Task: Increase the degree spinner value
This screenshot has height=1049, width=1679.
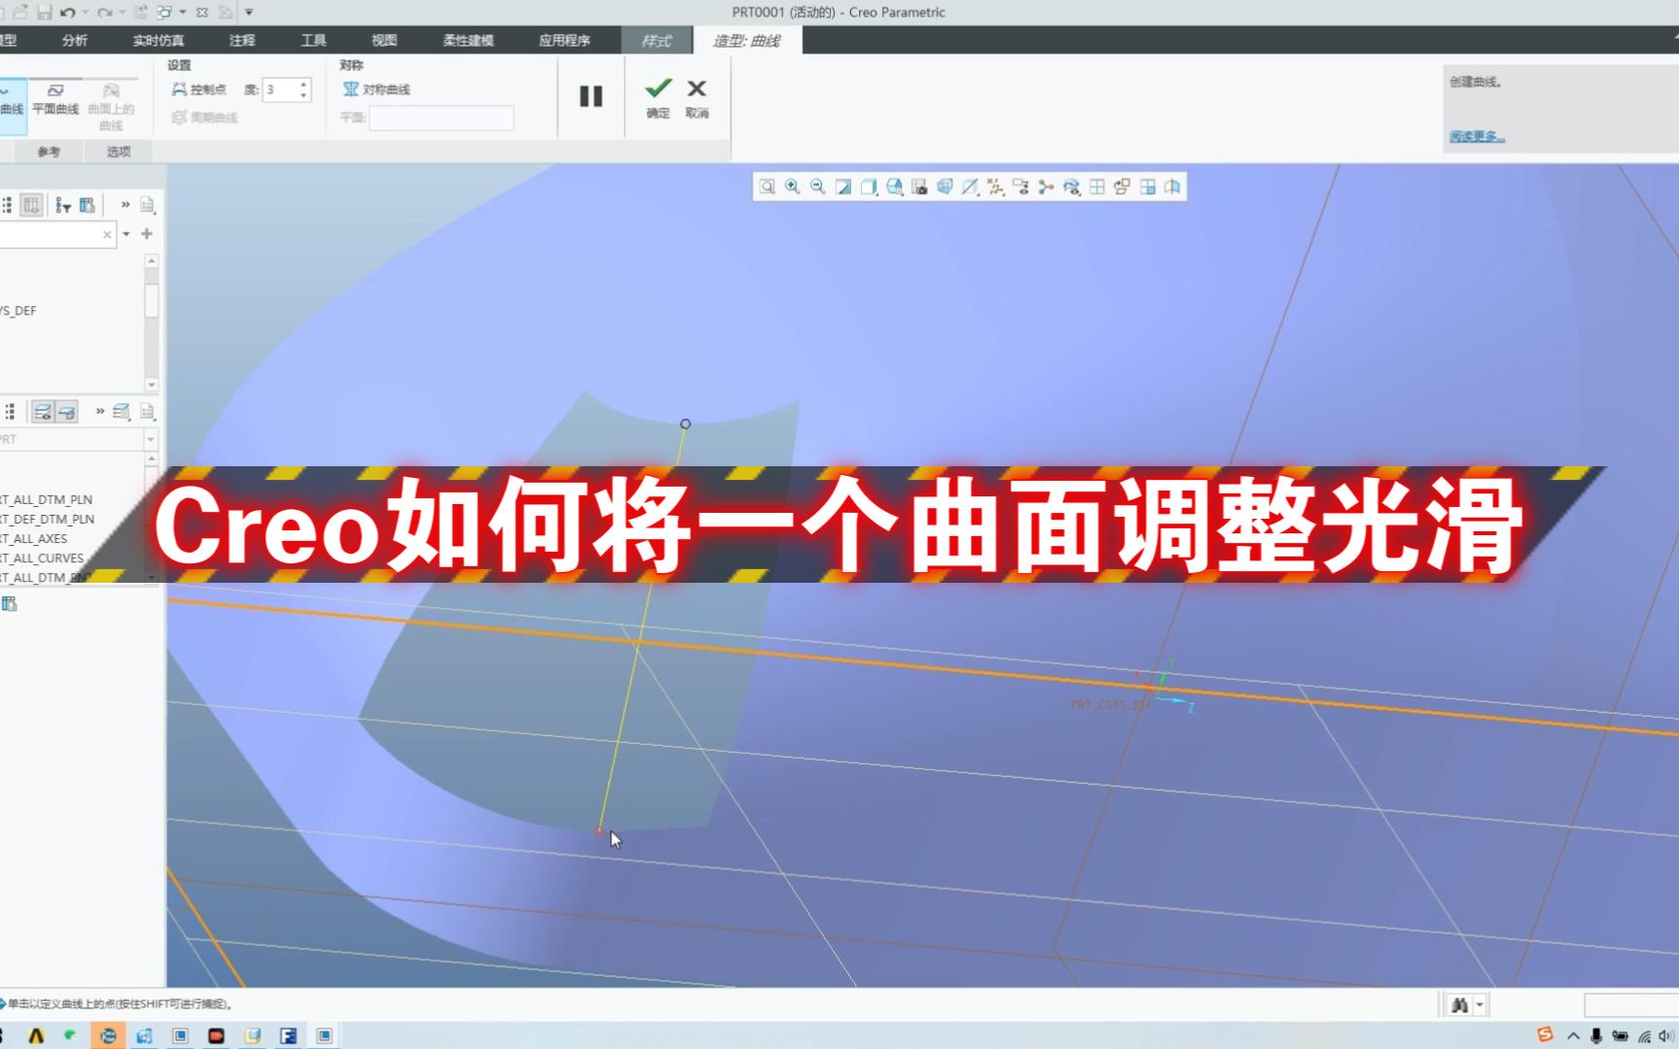Action: [304, 85]
